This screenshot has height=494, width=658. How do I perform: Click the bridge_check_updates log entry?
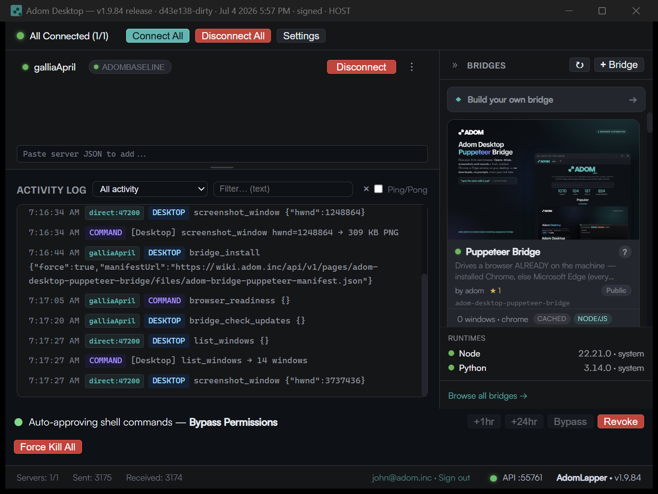219,321
